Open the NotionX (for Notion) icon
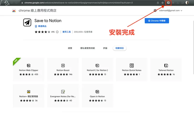The width and height of the screenshot is (194, 114). [x=97, y=65]
